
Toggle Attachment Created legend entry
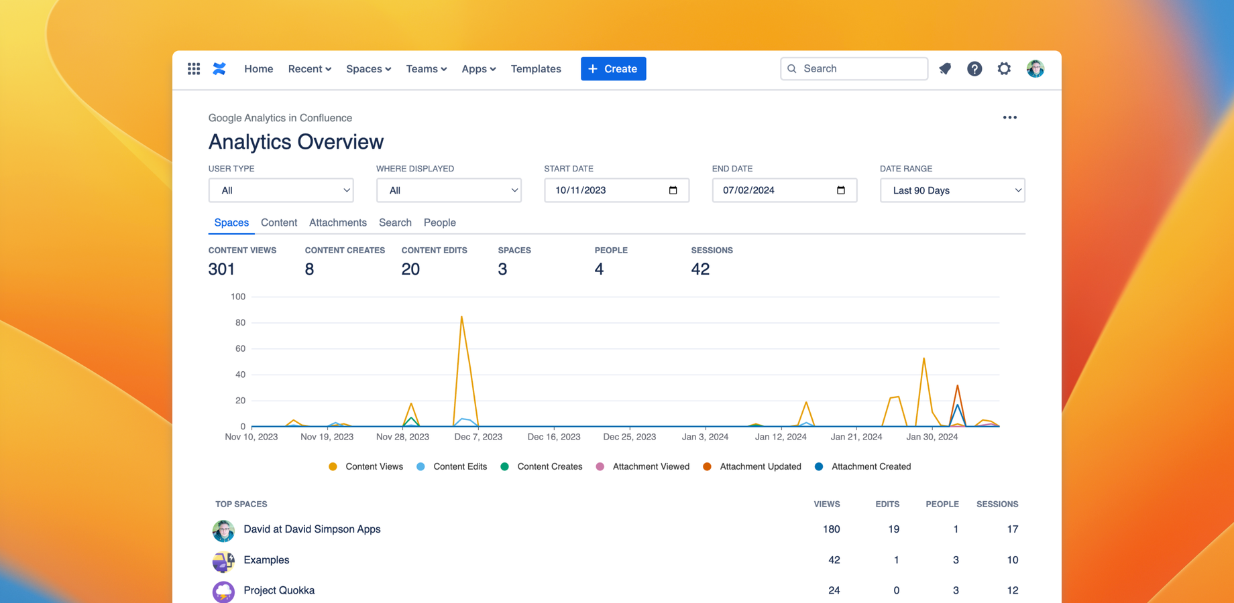(x=862, y=466)
